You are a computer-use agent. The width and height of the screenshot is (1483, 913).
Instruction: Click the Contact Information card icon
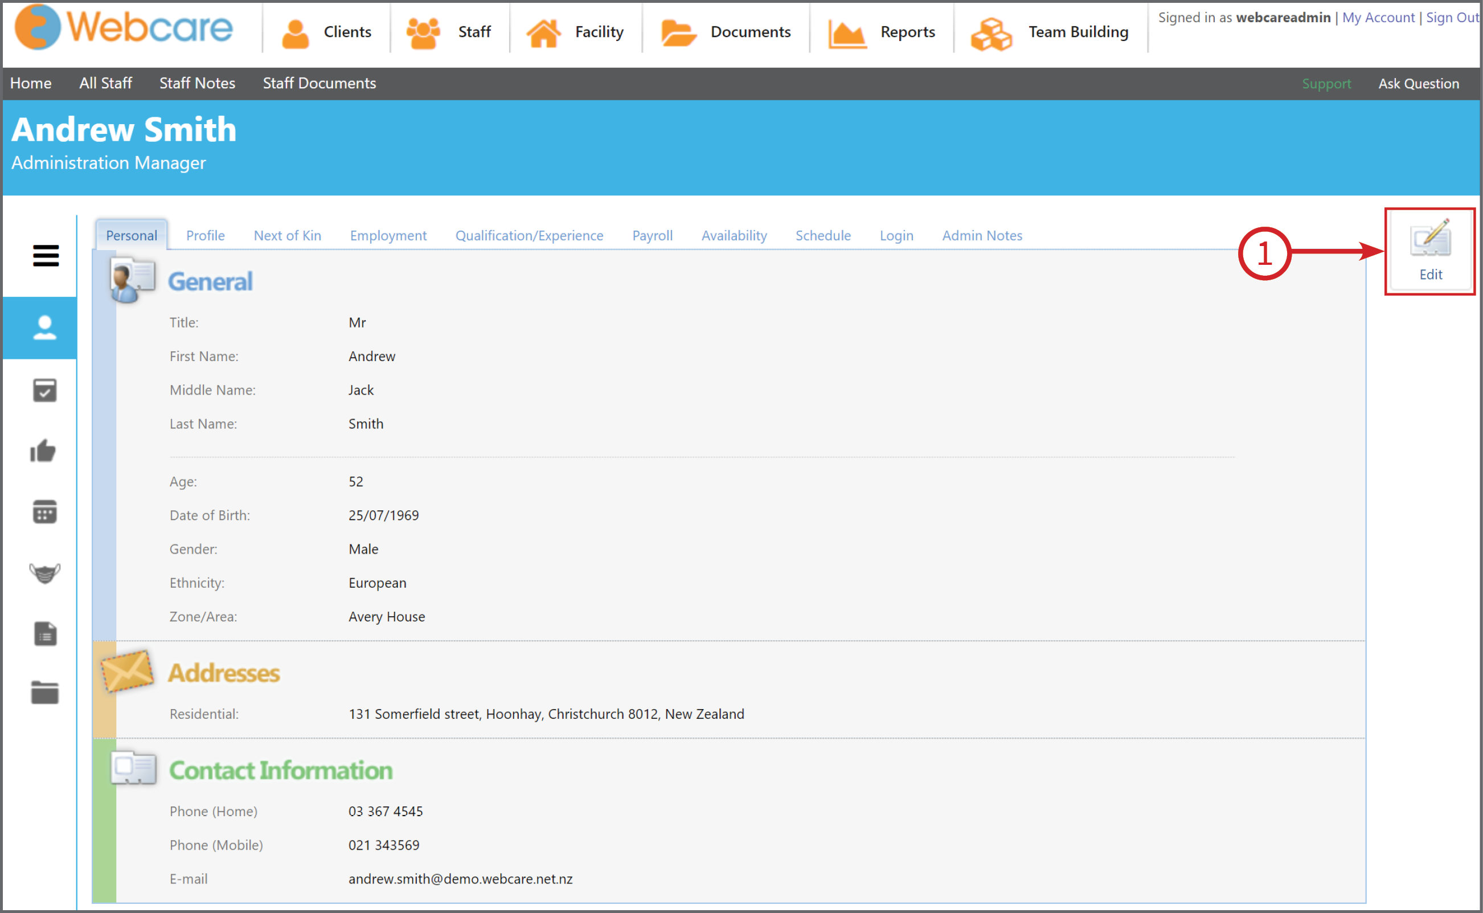[x=133, y=768]
